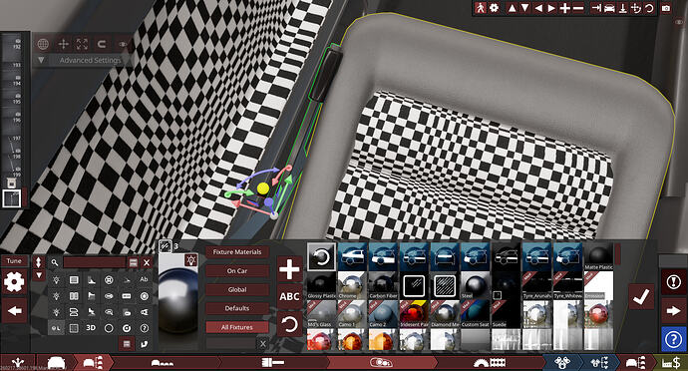Open the exclamation warnings icon
The image size is (688, 371).
673,282
